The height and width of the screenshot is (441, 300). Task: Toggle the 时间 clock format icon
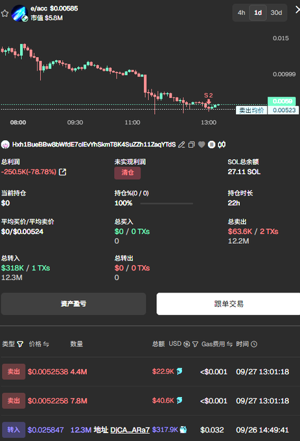click(254, 344)
